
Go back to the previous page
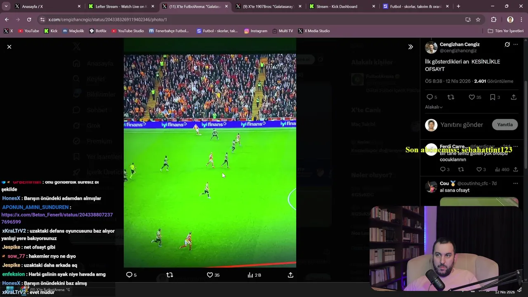(7, 19)
